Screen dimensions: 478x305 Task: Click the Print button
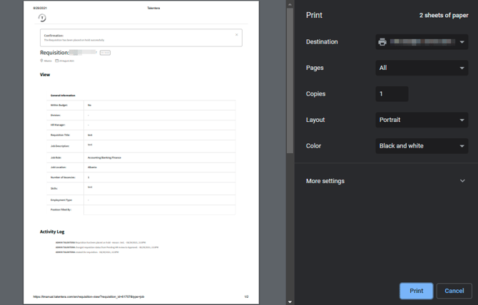point(416,291)
